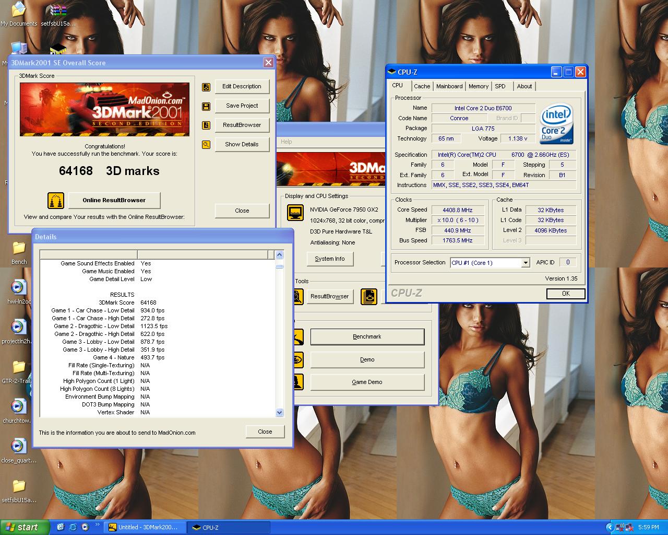Click the Edit Description icon in Overall Score window
The image size is (668, 535).
[x=206, y=87]
